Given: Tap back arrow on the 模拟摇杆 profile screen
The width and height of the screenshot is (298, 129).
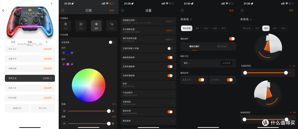Looking at the screenshot, I should coord(182,10).
